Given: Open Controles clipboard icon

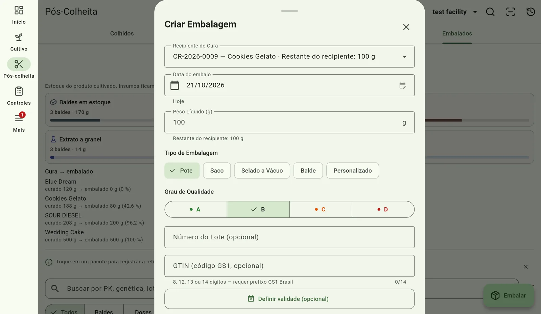Looking at the screenshot, I should click(x=19, y=91).
